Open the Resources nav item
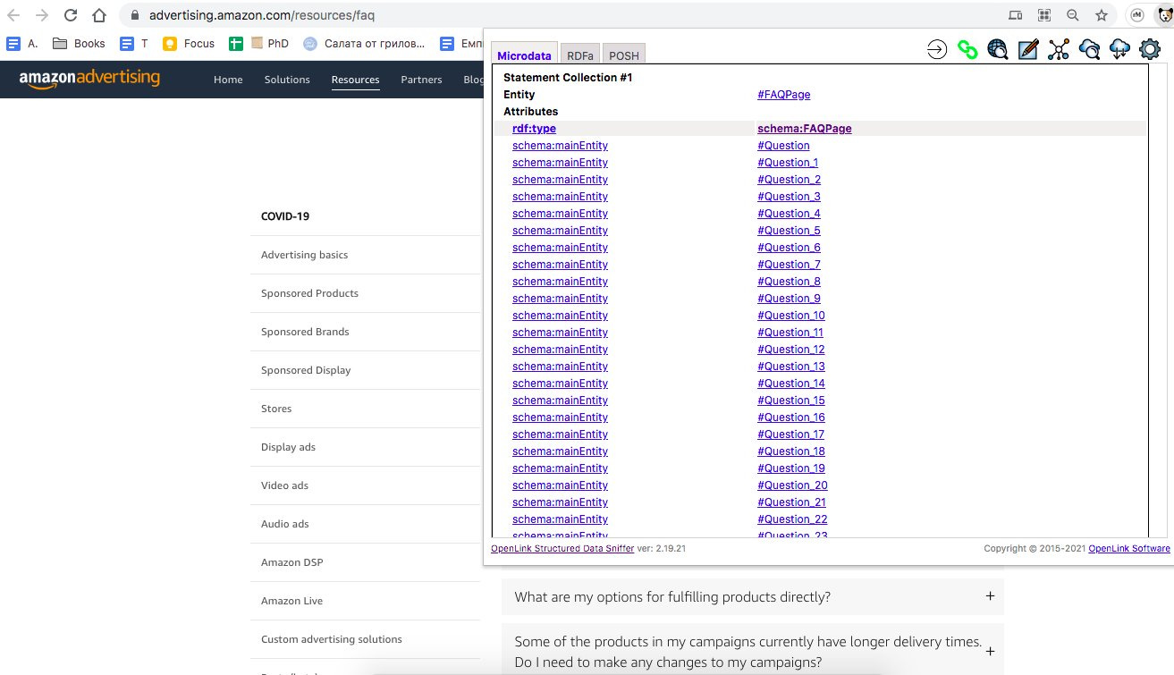 tap(356, 80)
